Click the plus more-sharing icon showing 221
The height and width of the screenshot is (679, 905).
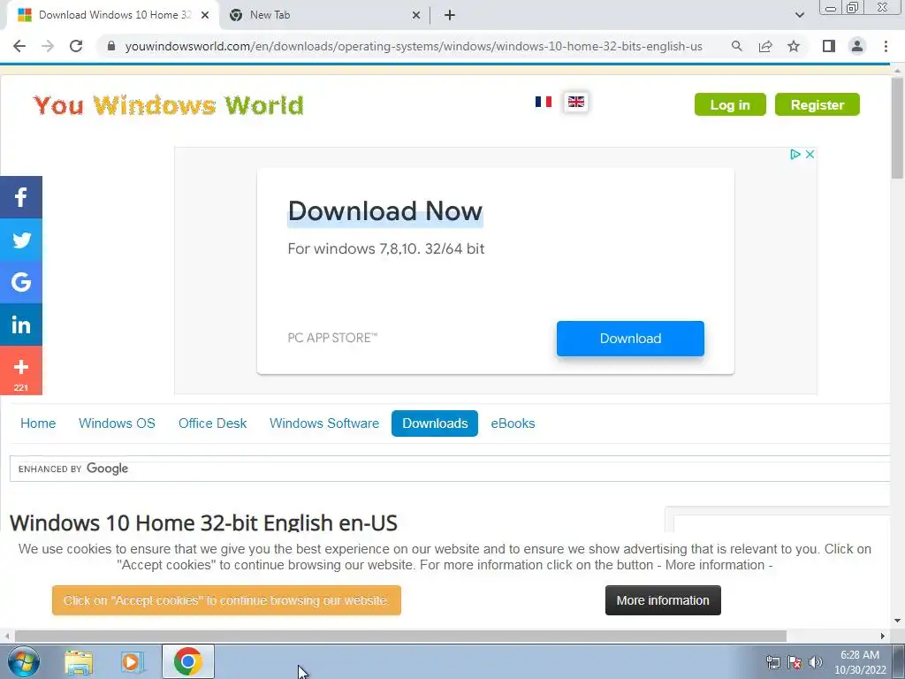pyautogui.click(x=21, y=370)
